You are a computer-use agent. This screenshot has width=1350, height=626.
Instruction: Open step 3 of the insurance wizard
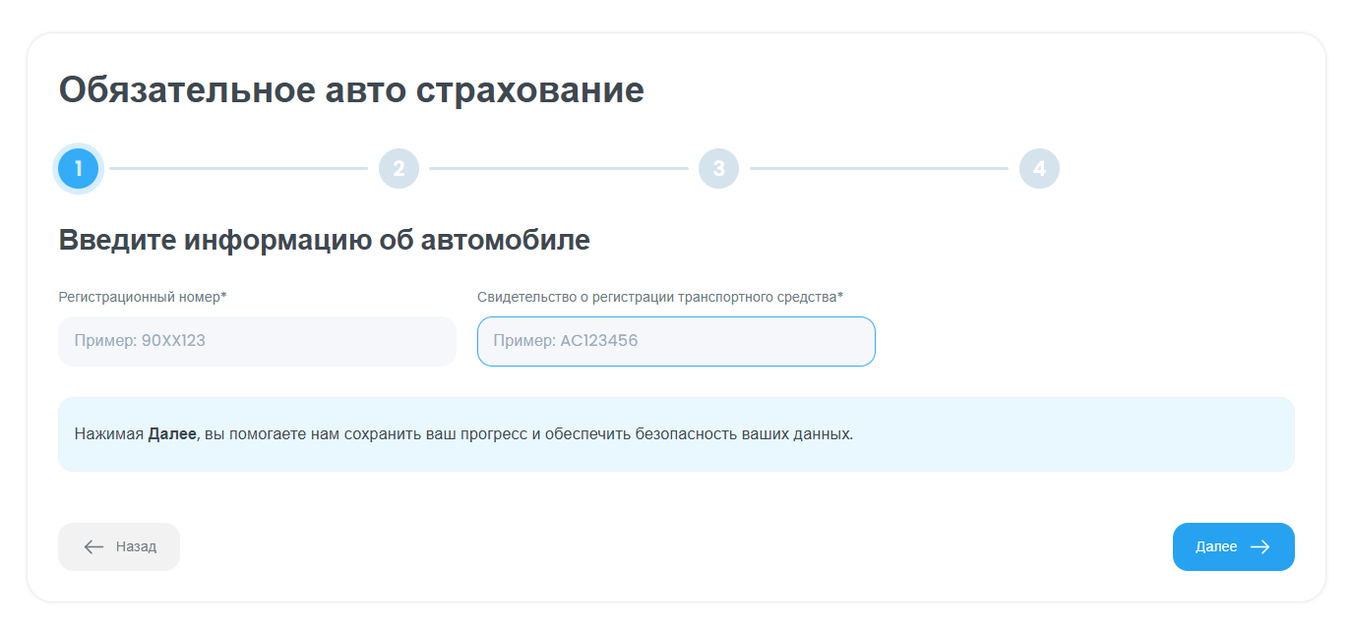(x=718, y=168)
